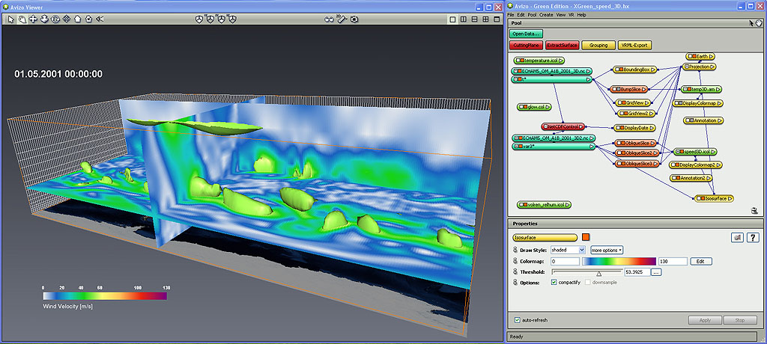Image resolution: width=767 pixels, height=344 pixels.
Task: Open help for Isosurface properties
Action: (x=753, y=237)
